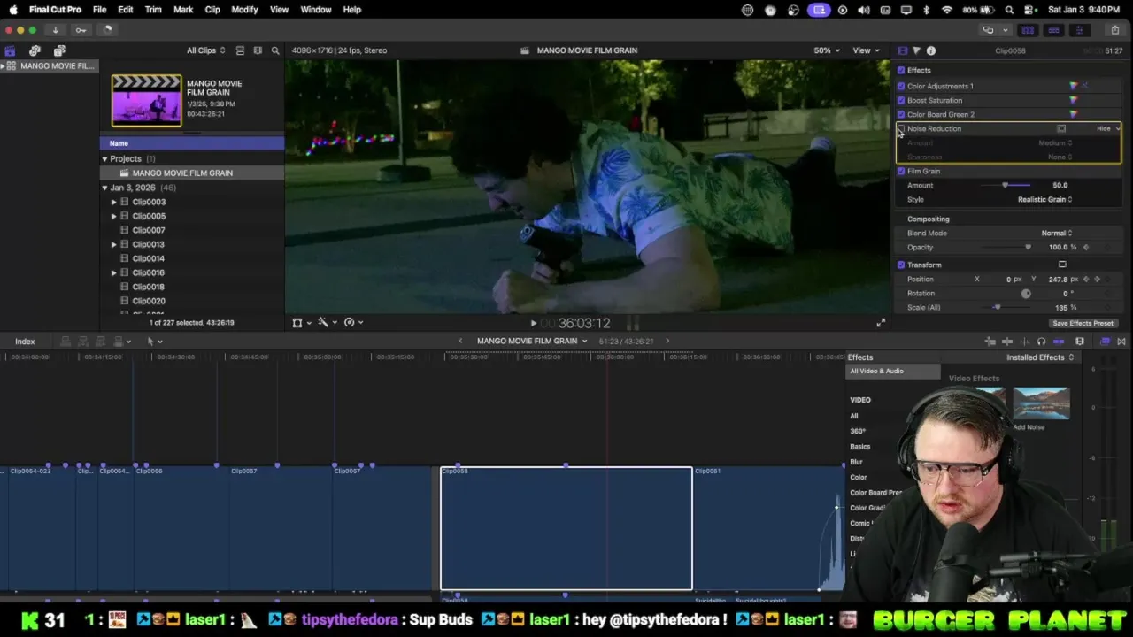Disable the Color Board Green 2 effect
This screenshot has height=637, width=1133.
[901, 114]
